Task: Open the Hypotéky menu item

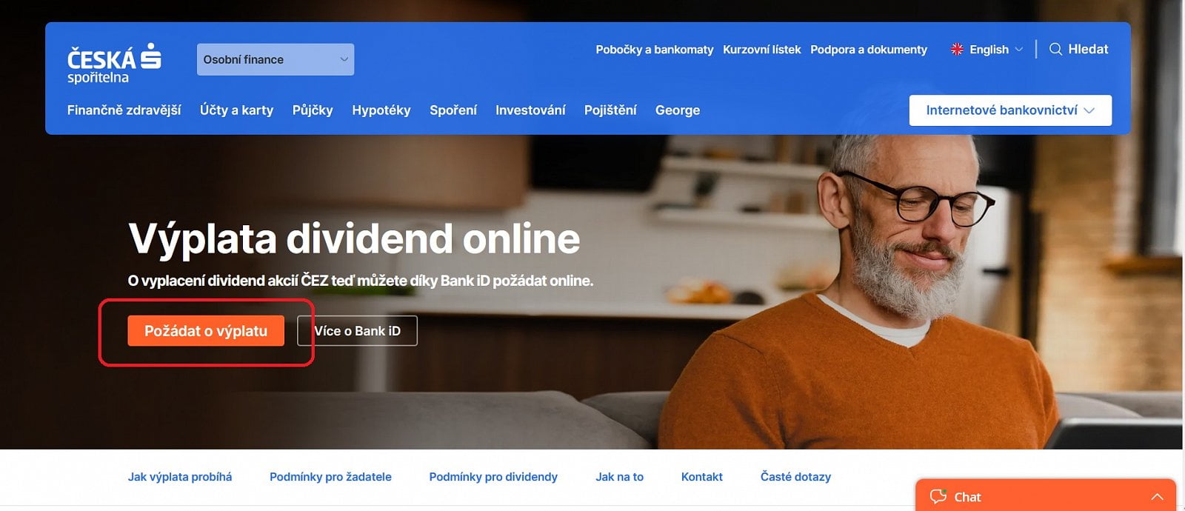Action: coord(381,110)
